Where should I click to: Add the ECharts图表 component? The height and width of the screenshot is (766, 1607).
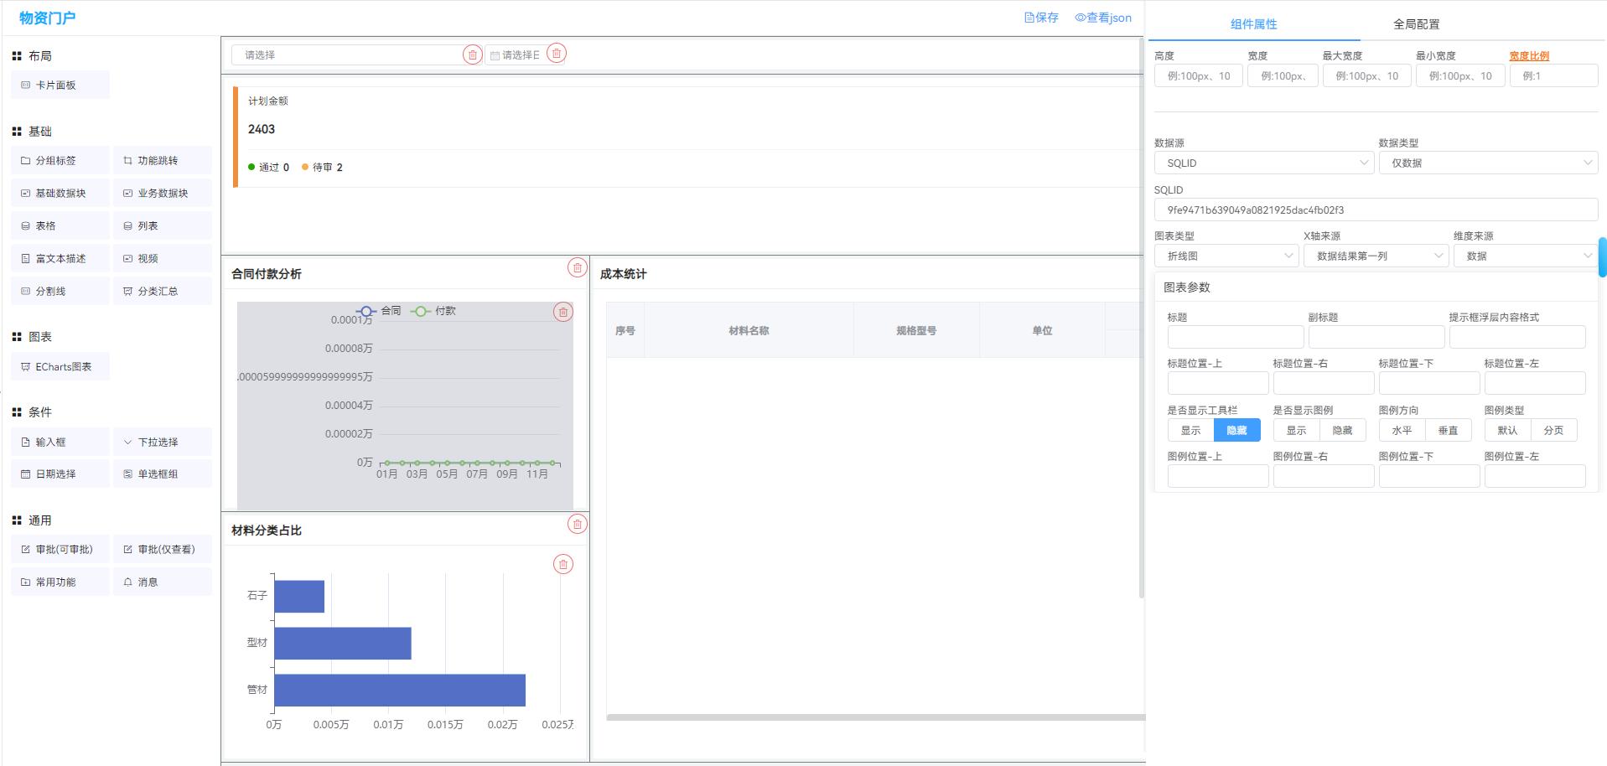pyautogui.click(x=60, y=367)
